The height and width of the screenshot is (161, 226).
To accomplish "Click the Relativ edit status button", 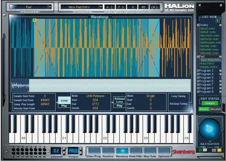I will coord(204,109).
